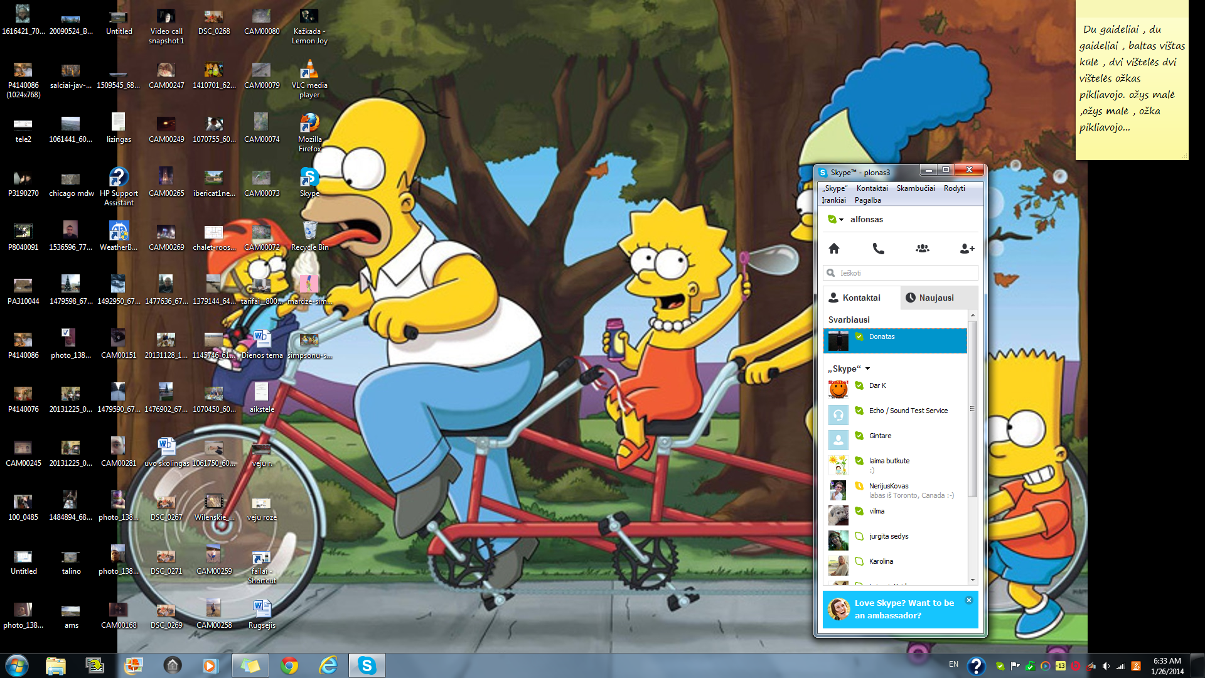1205x678 pixels.
Task: Click the Skype taskbar button
Action: [x=367, y=665]
